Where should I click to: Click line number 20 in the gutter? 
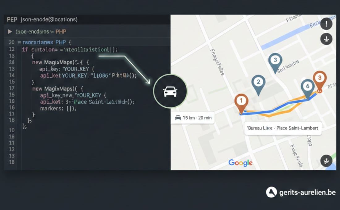point(11,42)
